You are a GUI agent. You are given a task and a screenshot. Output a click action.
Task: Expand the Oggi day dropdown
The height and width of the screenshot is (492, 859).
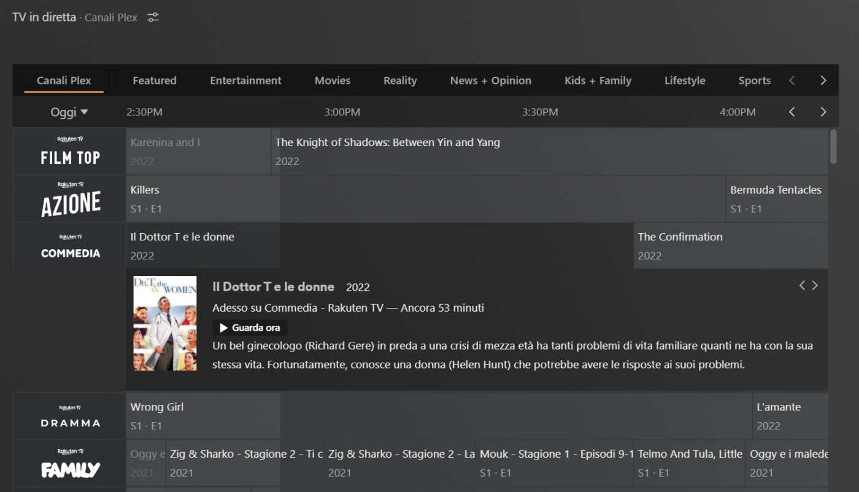[x=69, y=112]
